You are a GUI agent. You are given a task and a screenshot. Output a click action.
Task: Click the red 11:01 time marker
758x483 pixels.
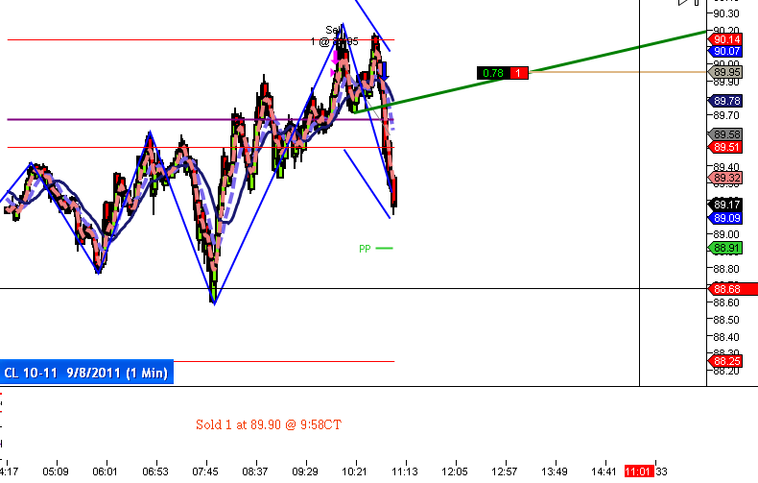(639, 471)
